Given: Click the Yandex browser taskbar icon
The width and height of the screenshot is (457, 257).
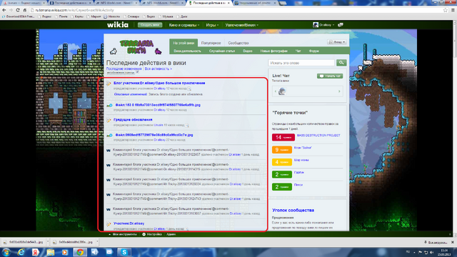Looking at the screenshot, I should [36, 252].
